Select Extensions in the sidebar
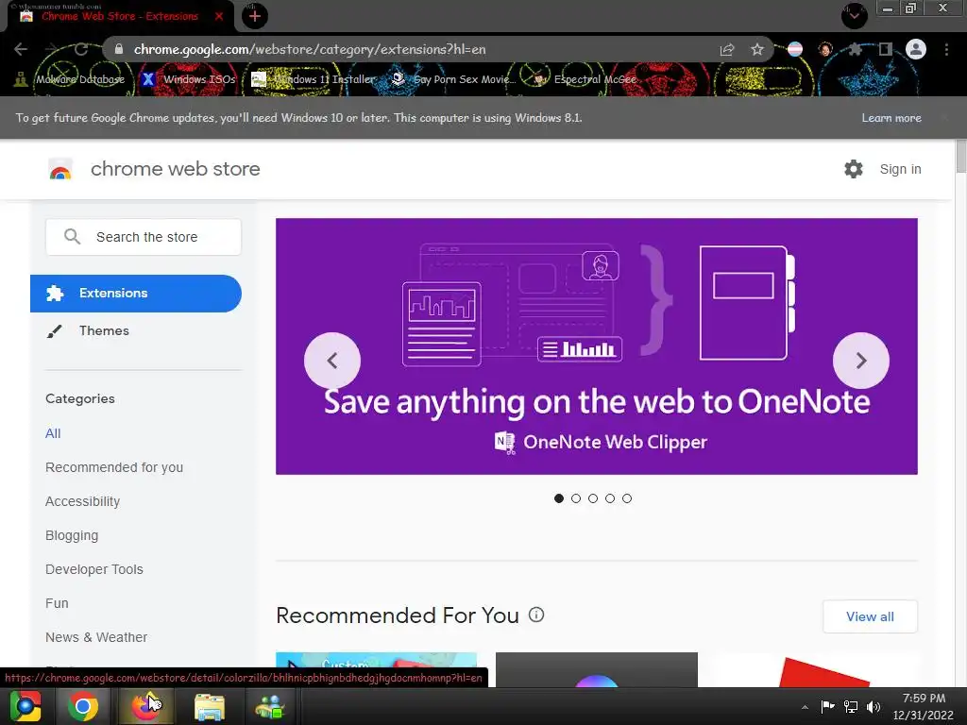Screen dimensions: 967x725 point(136,294)
